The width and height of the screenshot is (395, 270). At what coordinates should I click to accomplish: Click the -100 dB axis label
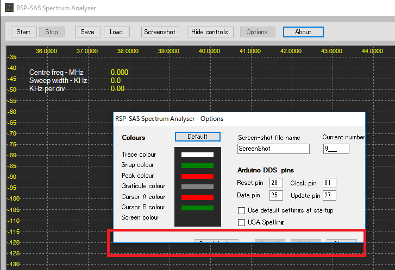14,198
